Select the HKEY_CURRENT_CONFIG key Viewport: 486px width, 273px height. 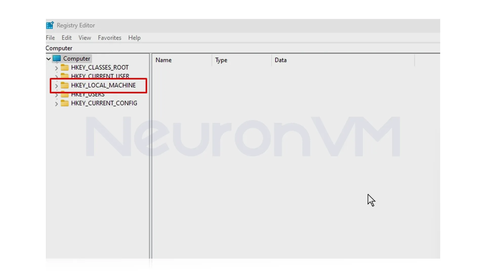click(104, 103)
